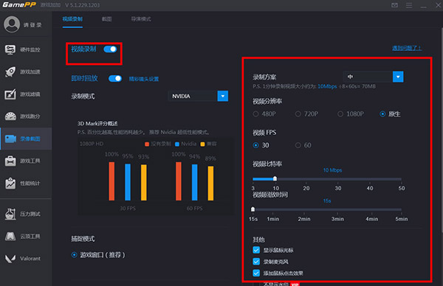Click the 5min tick label
Viewport: 443px width, 286px height.
pos(402,219)
